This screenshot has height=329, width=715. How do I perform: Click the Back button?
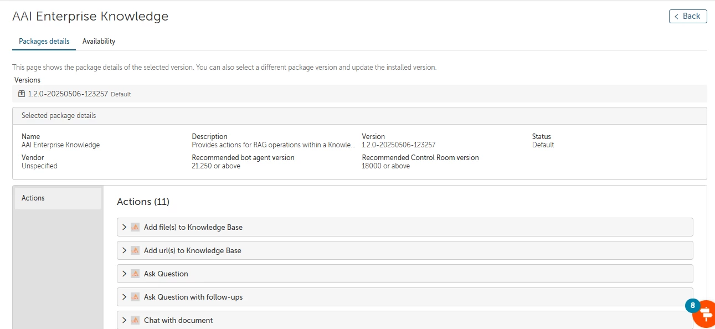pos(688,16)
